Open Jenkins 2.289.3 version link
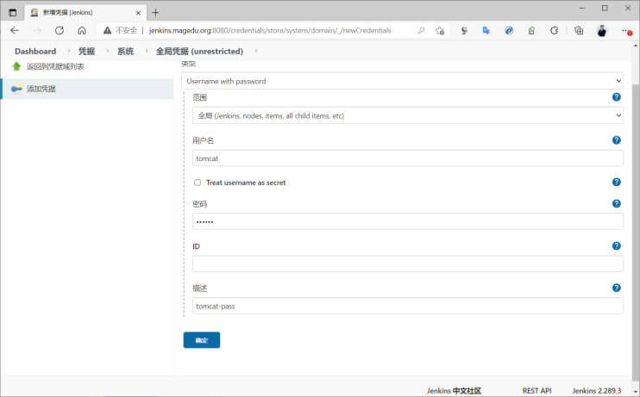The width and height of the screenshot is (640, 397). coord(596,390)
